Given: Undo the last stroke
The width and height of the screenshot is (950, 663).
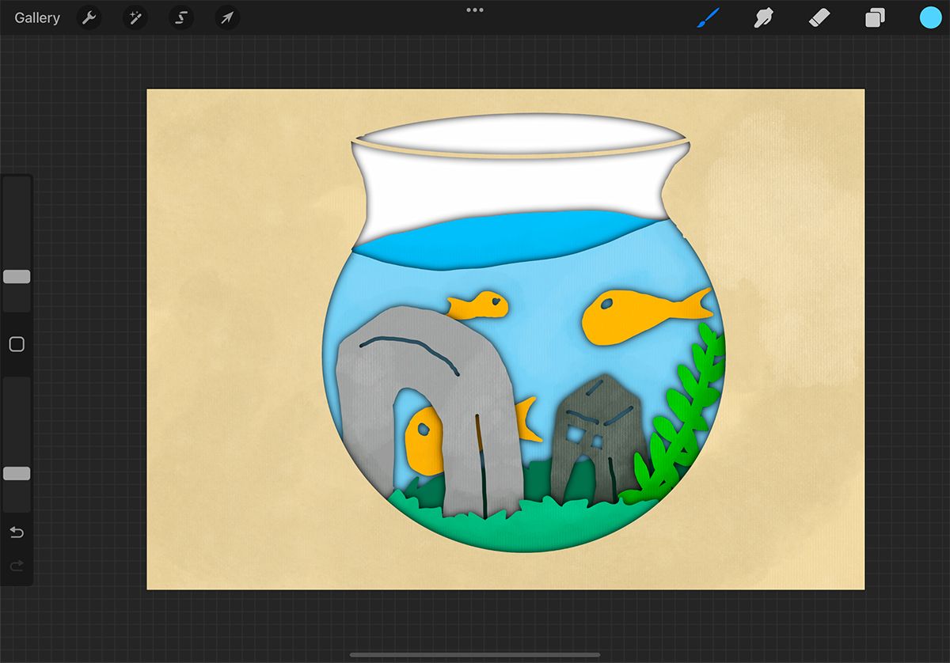Looking at the screenshot, I should pos(17,532).
